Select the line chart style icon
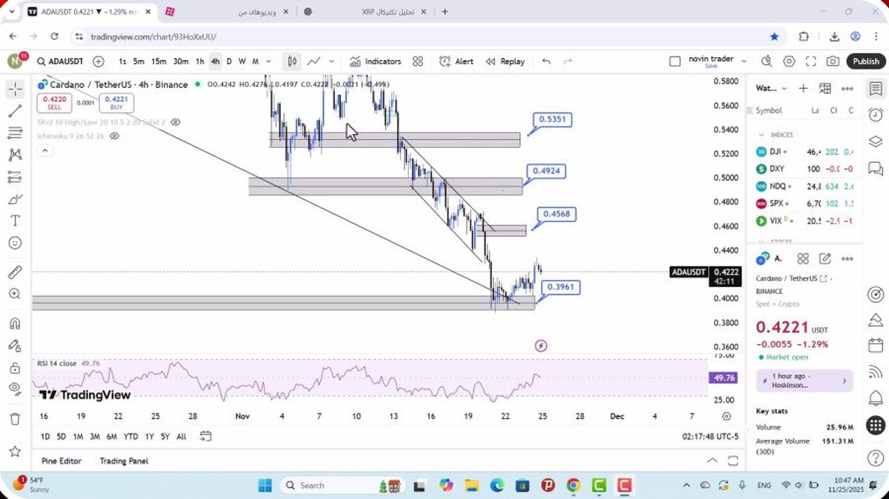This screenshot has width=889, height=499. pyautogui.click(x=314, y=61)
